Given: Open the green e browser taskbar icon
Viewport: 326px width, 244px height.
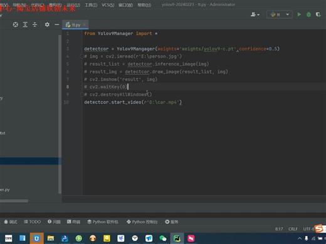Looking at the screenshot, I should tap(78, 238).
